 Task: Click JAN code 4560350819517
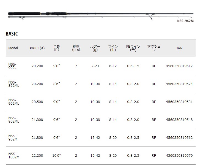pyautogui.click(x=179, y=66)
